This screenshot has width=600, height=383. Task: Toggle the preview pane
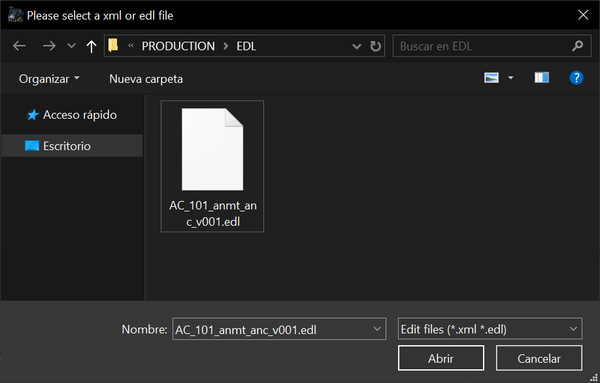pos(541,78)
